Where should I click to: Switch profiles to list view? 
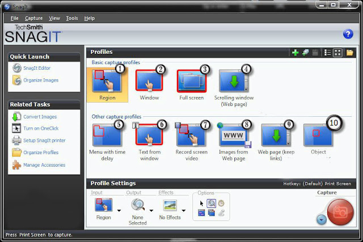click(x=327, y=53)
